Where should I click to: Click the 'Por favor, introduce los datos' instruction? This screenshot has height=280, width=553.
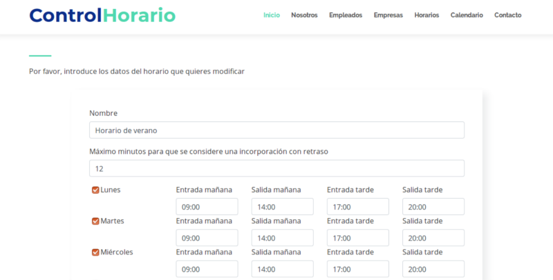137,72
